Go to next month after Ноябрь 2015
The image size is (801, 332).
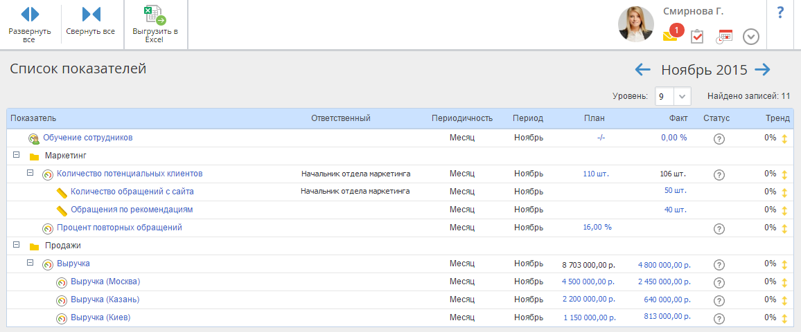[762, 69]
